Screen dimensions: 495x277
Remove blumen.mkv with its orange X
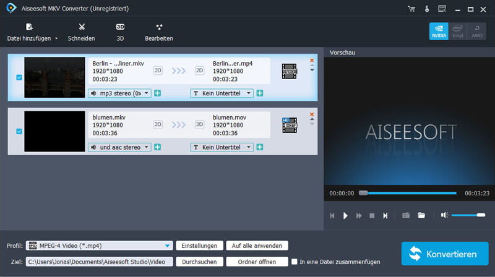(312, 114)
